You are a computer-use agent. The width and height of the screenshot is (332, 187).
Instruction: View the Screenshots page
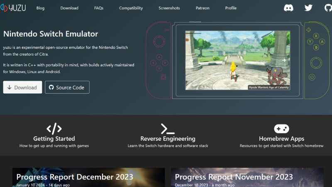169,8
